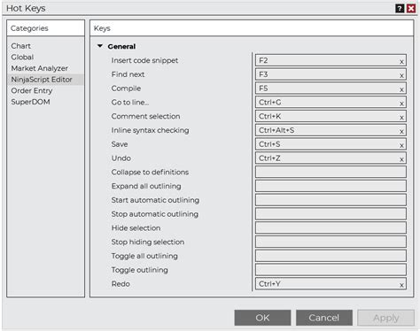The height and width of the screenshot is (331, 420).
Task: Click the 'Stop automatic outlining' label
Action: tap(155, 214)
